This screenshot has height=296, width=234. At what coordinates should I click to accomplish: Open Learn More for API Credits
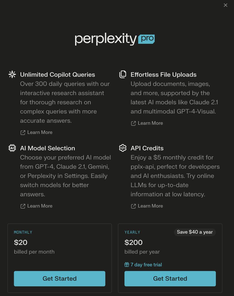click(150, 206)
